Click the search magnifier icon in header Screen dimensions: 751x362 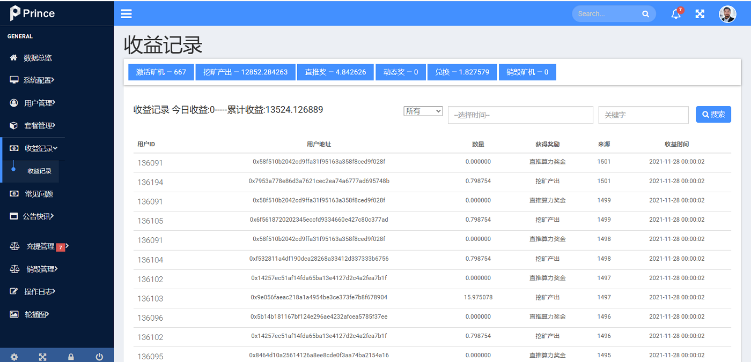point(645,14)
